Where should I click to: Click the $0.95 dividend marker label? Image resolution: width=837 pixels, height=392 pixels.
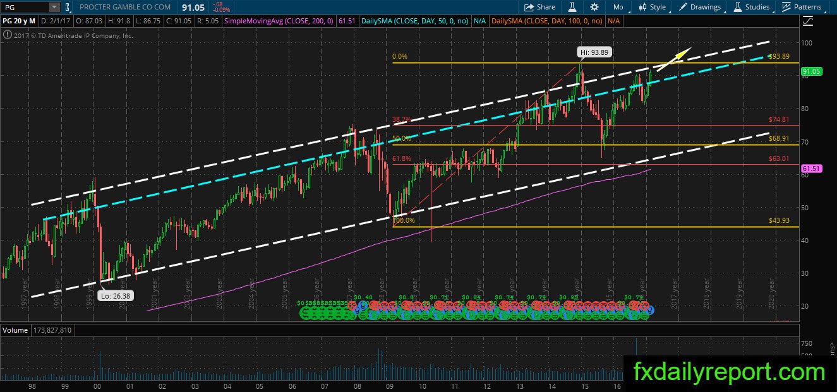coord(569,297)
